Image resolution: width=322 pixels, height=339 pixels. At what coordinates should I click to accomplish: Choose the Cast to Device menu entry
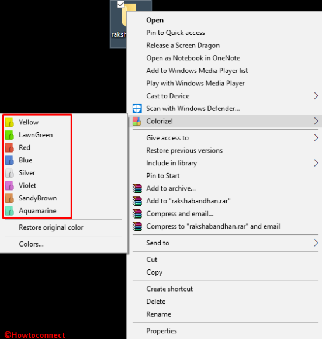tap(168, 96)
